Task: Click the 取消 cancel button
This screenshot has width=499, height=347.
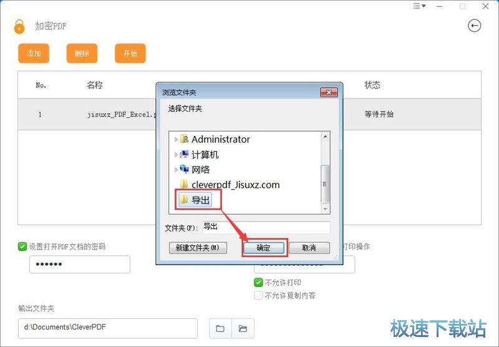Action: click(x=309, y=248)
